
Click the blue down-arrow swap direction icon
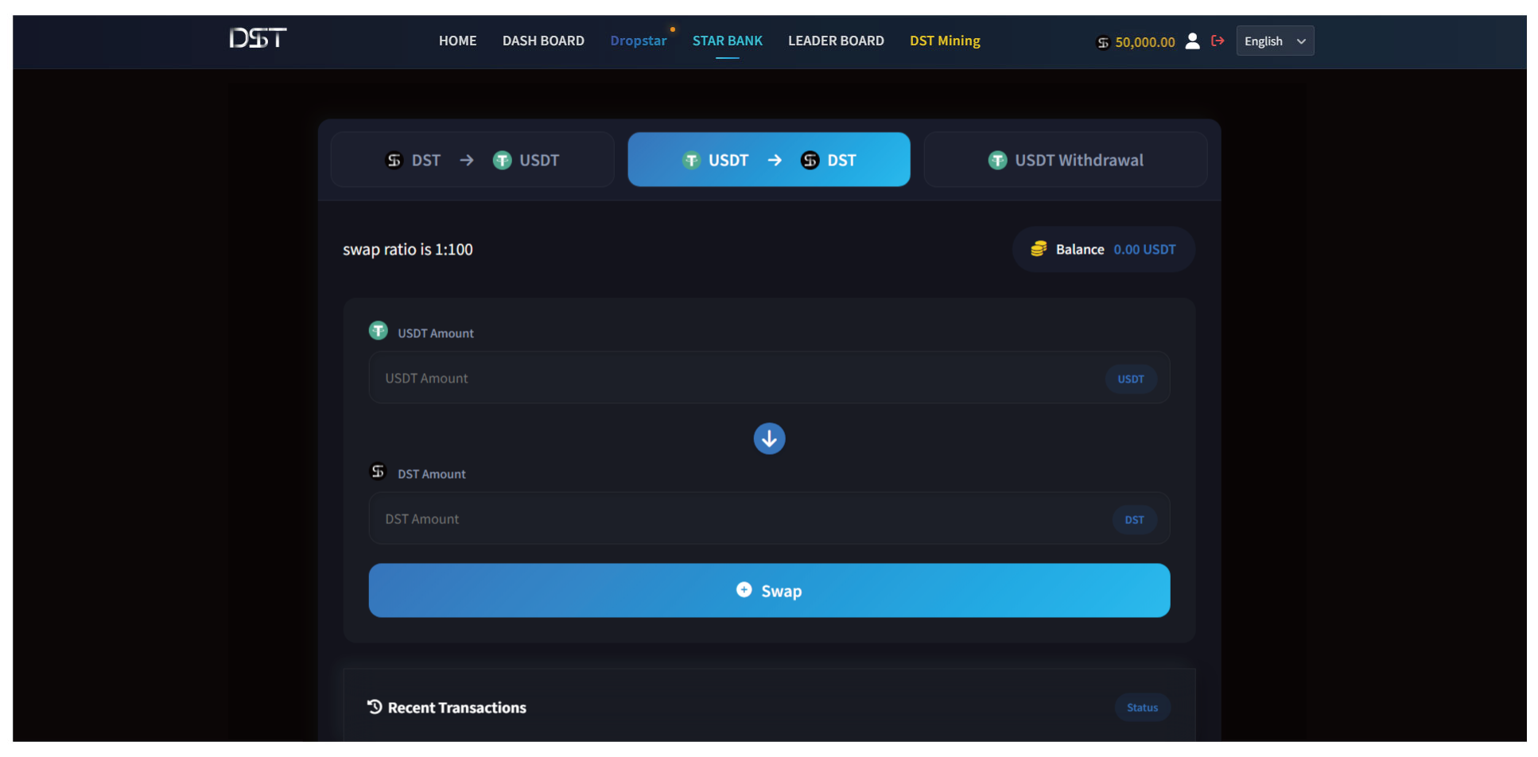(769, 439)
